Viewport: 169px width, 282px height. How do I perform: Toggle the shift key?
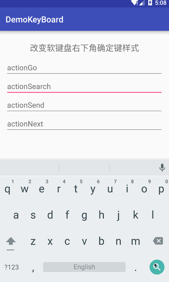[11, 241]
